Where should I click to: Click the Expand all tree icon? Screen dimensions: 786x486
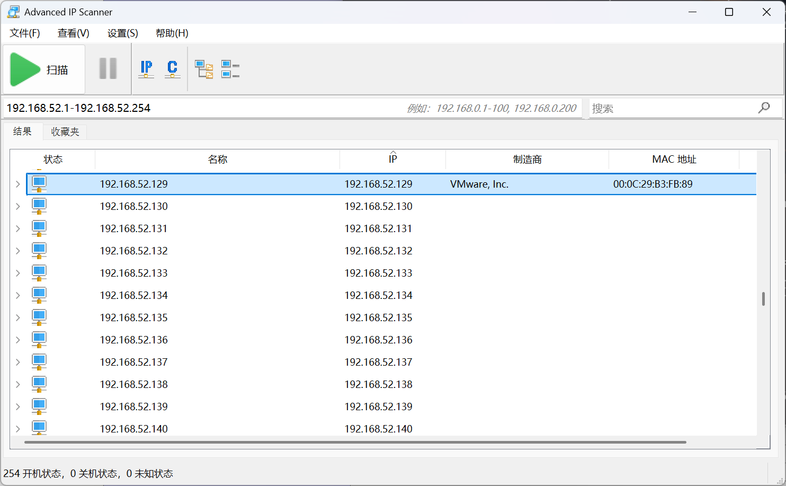click(204, 69)
